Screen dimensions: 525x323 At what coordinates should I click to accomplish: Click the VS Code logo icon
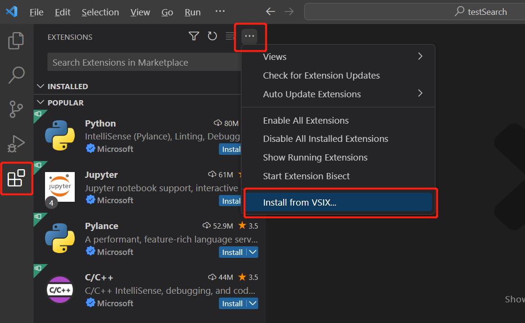[11, 12]
